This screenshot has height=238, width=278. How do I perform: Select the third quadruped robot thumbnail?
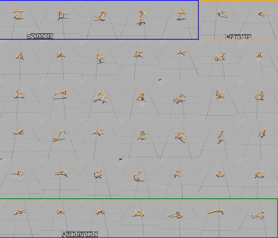point(101,212)
